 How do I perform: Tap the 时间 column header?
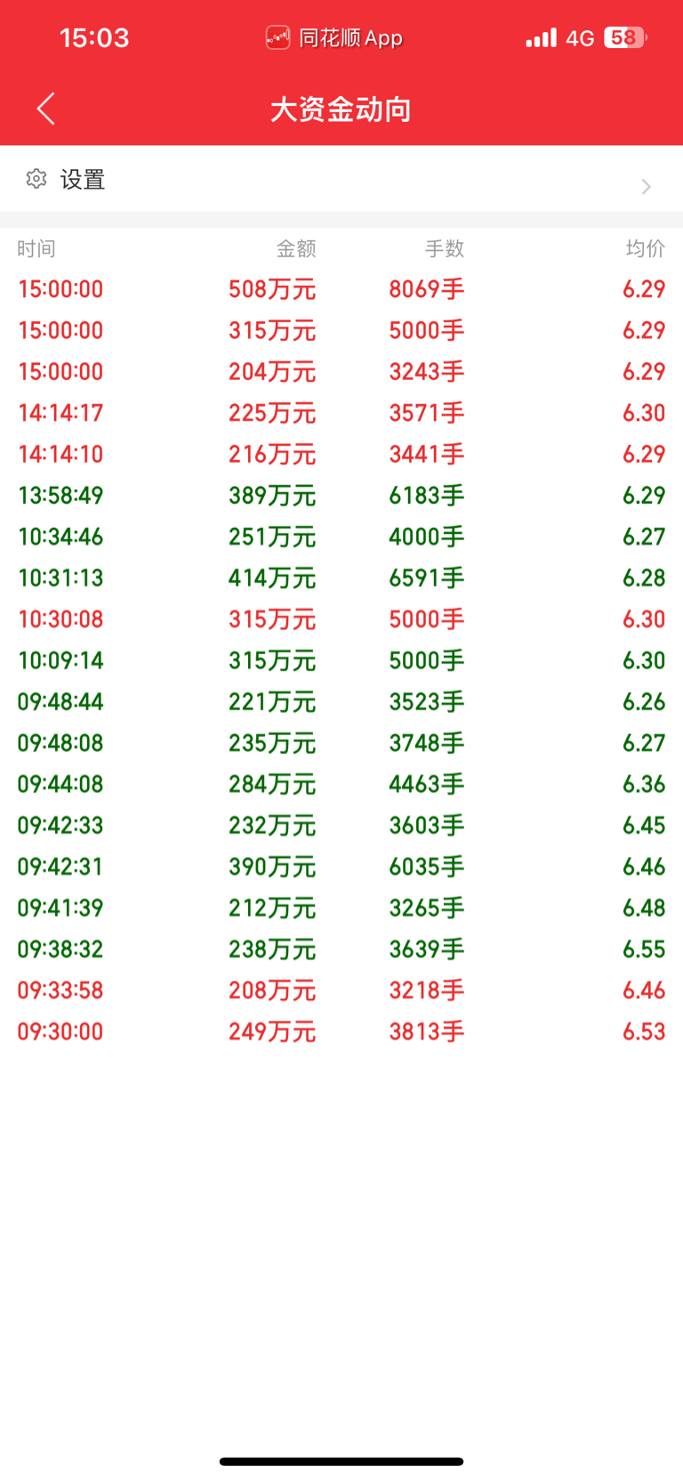[36, 248]
